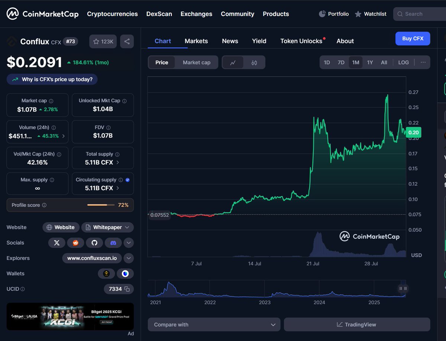Open the Reddit social link
The height and width of the screenshot is (341, 446).
coord(76,243)
